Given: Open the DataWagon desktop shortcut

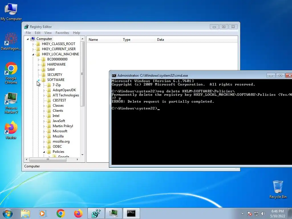Looking at the screenshot, I should click(x=11, y=41).
